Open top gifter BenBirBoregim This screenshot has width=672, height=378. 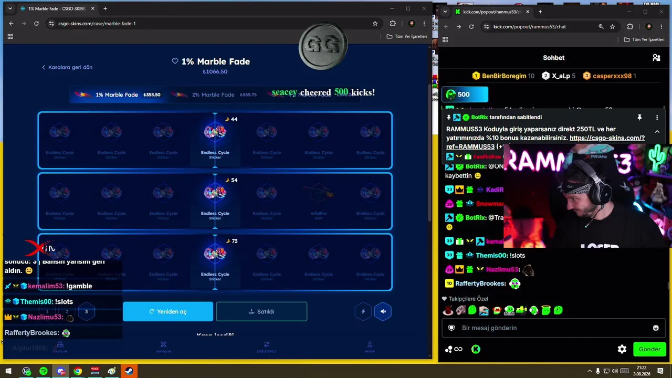tap(503, 76)
